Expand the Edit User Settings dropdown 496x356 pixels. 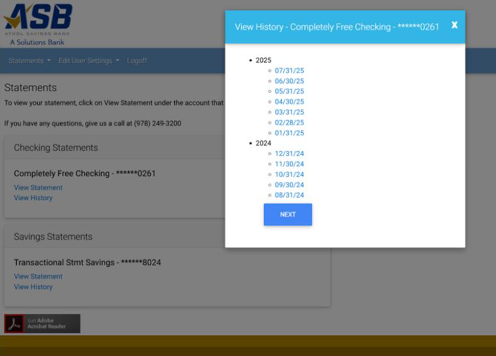pyautogui.click(x=89, y=61)
